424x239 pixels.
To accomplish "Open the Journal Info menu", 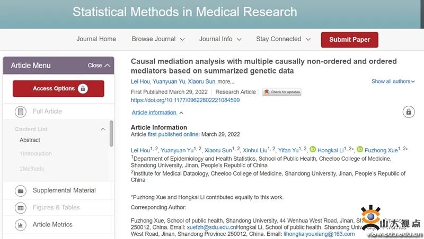I will coord(220,39).
